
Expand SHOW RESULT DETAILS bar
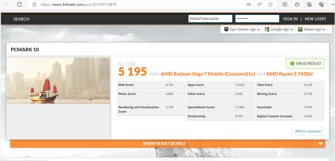point(168,143)
